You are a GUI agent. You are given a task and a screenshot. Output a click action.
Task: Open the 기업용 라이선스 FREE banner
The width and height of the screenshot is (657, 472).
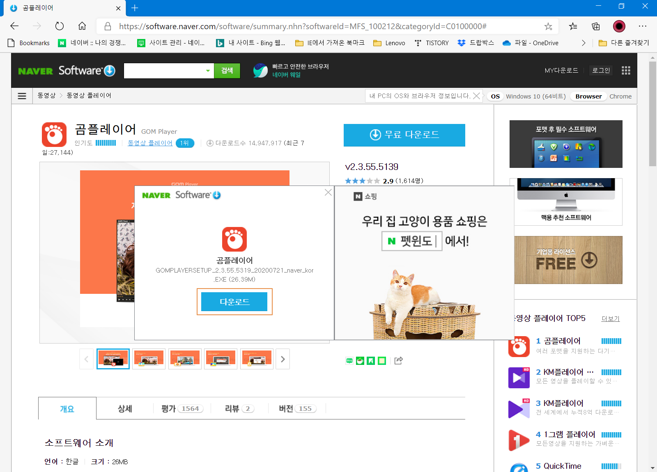(x=568, y=260)
